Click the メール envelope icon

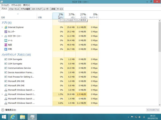coord(6,40)
